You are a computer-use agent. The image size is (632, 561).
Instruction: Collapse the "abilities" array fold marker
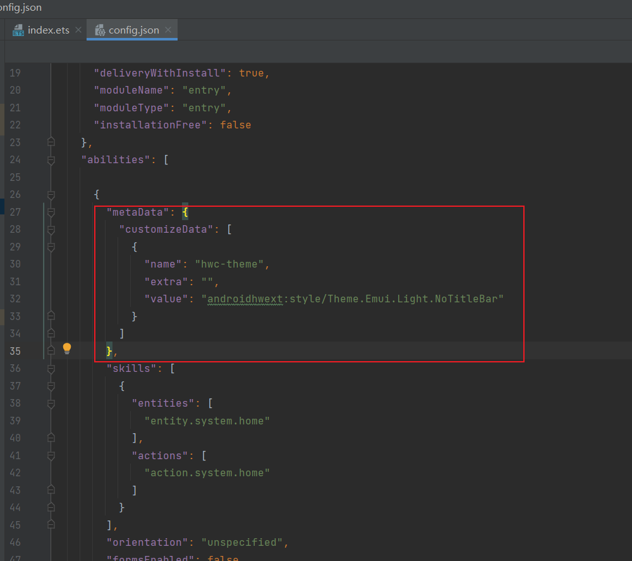pyautogui.click(x=51, y=160)
